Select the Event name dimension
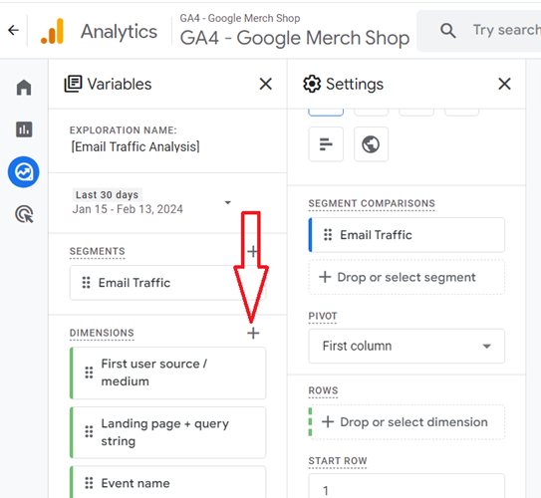This screenshot has height=498, width=541. (x=167, y=482)
